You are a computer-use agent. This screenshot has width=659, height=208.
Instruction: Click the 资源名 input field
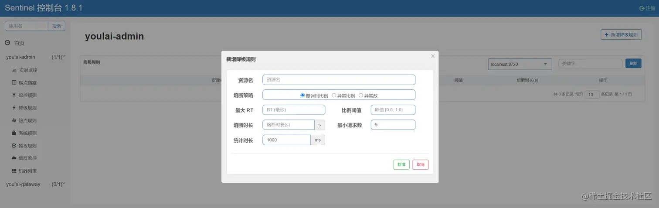tap(339, 80)
